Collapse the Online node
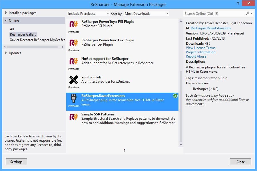257x171 pixels. (x=6, y=21)
